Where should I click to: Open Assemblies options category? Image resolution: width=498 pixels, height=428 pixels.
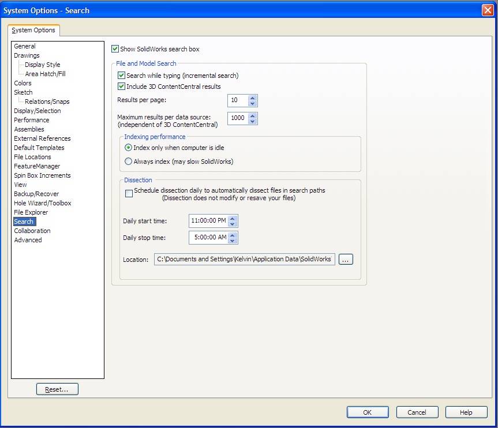click(29, 129)
